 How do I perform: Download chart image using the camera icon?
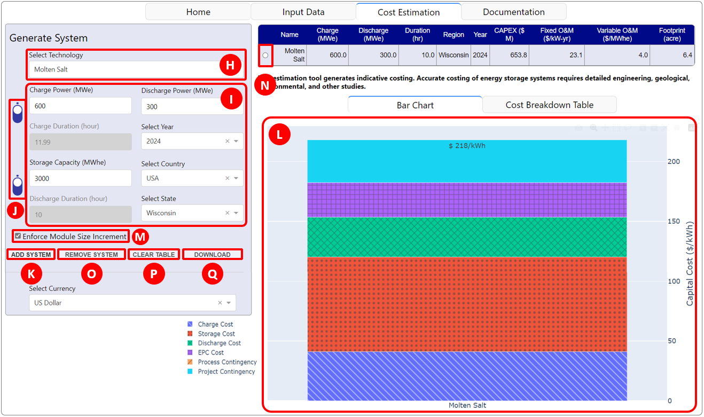[578, 128]
